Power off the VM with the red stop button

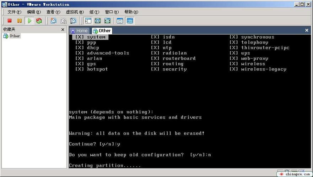pyautogui.click(x=10, y=21)
